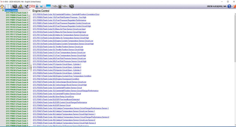This screenshot has width=236, height=127.
Task: Open the manual book icon
Action: 9,6
